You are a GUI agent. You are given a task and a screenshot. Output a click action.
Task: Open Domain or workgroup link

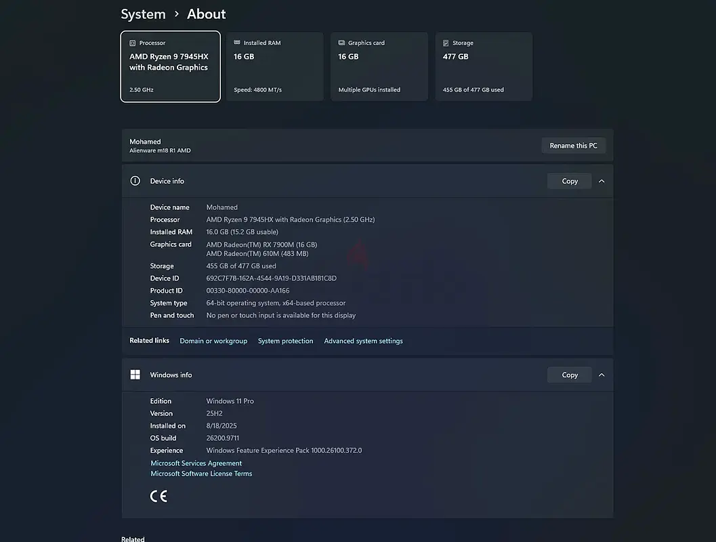click(x=213, y=341)
